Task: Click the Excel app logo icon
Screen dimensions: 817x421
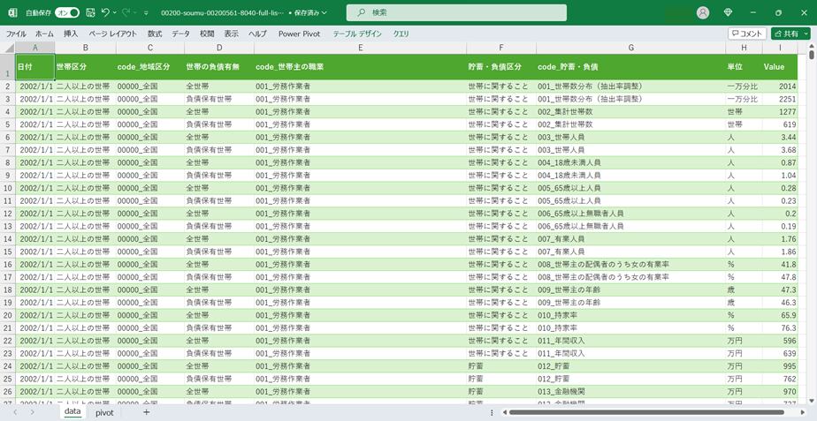Action: (x=12, y=13)
